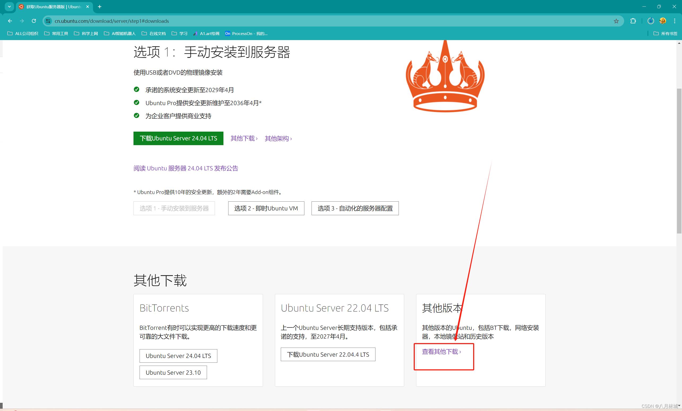
Task: Click the site info icon in address bar
Action: tap(48, 21)
